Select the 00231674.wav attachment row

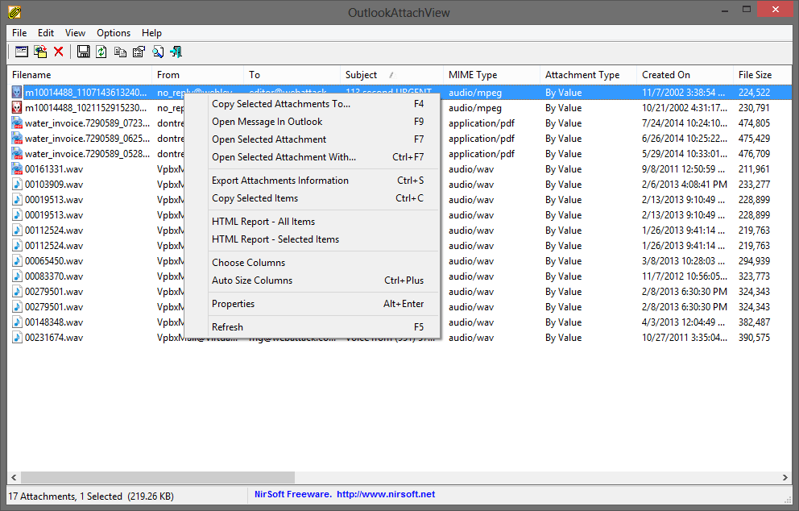click(54, 338)
